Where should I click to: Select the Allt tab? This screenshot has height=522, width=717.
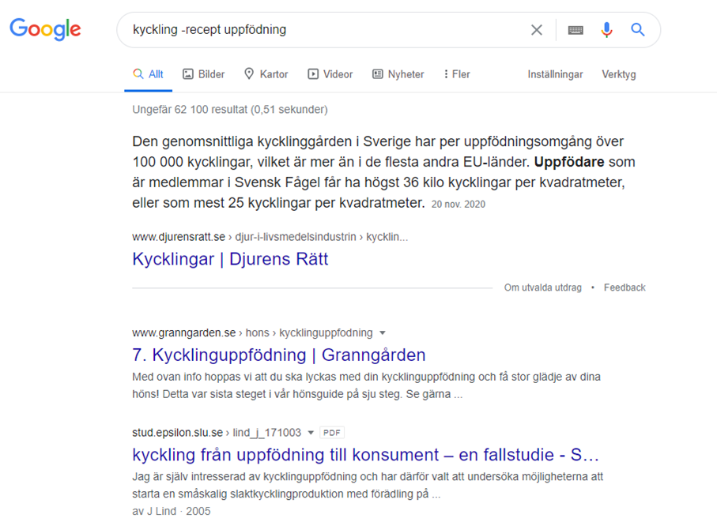click(x=148, y=74)
